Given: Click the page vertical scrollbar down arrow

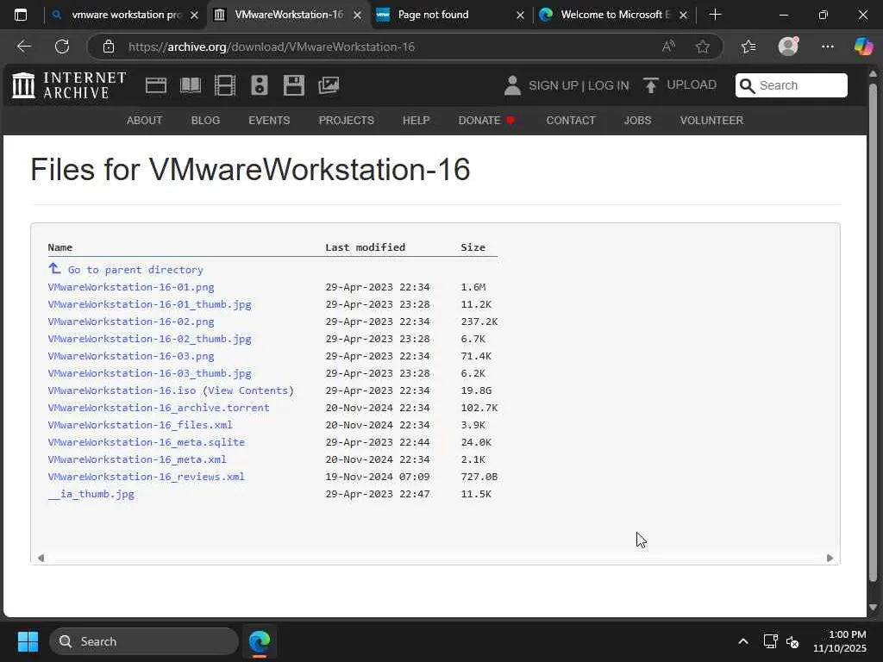Looking at the screenshot, I should 873,608.
